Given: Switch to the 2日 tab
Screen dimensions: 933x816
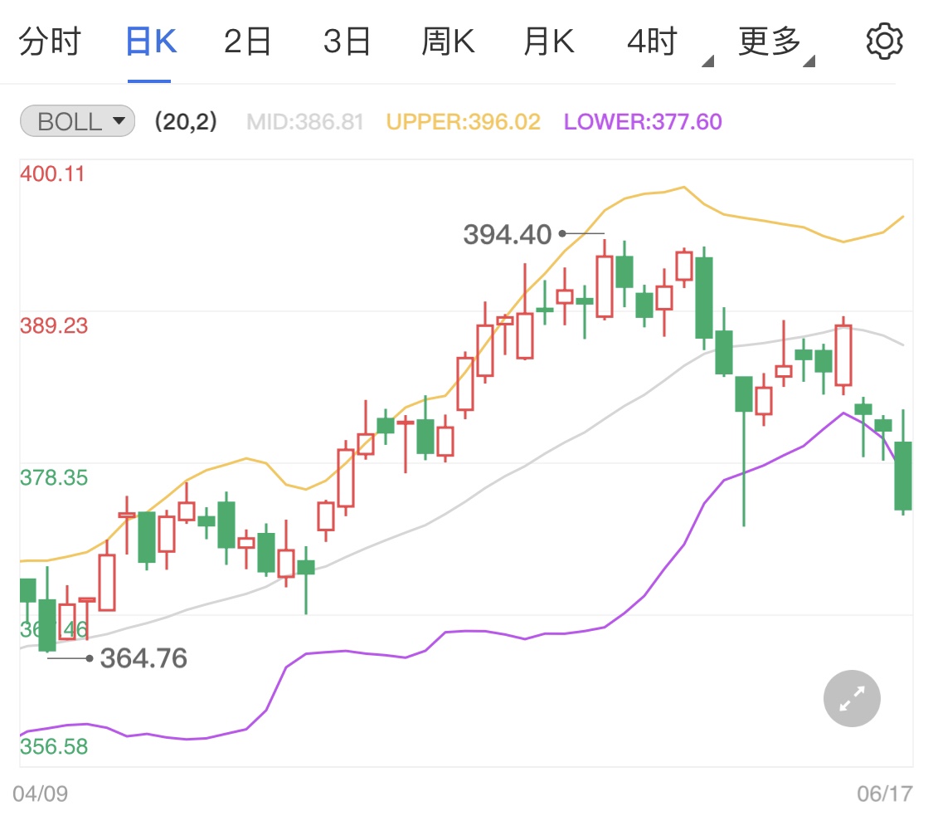Looking at the screenshot, I should tap(247, 42).
